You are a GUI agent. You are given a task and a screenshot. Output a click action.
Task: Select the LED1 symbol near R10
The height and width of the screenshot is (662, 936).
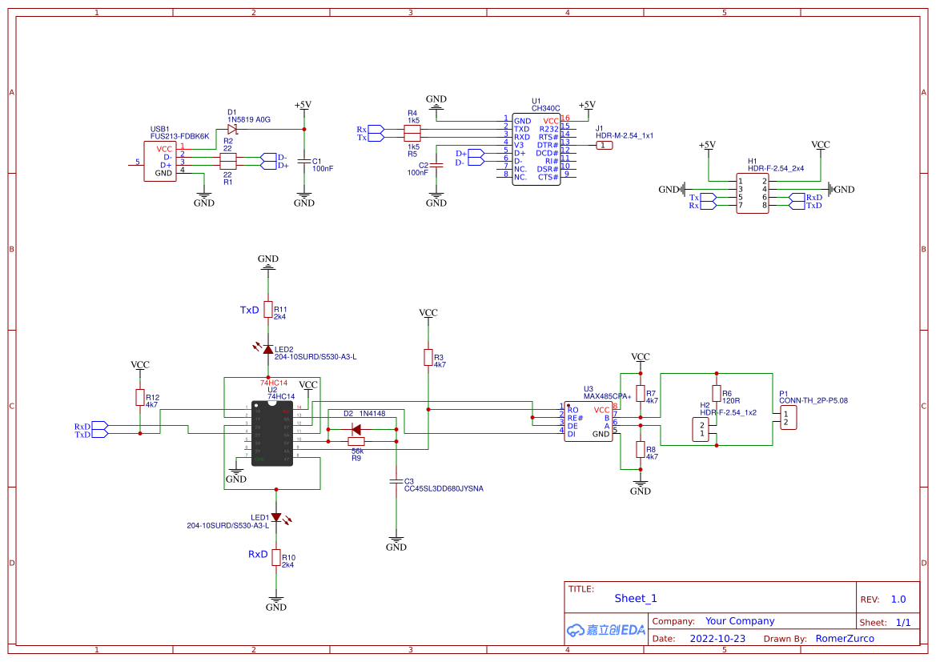[275, 517]
